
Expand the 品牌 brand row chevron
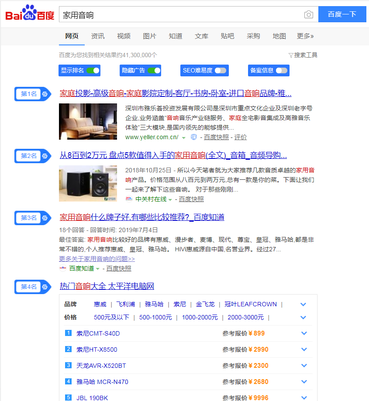tap(303, 304)
